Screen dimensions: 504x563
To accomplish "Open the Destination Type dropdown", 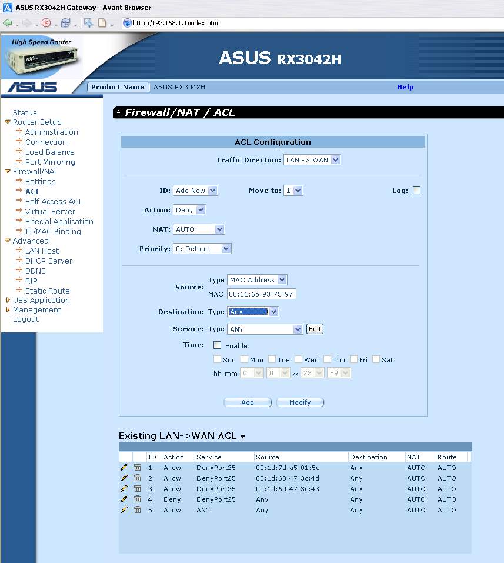I will 253,312.
